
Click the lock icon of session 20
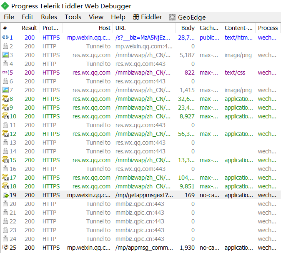point(5,204)
